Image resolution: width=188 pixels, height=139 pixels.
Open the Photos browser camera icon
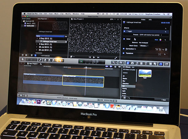pos(132,63)
